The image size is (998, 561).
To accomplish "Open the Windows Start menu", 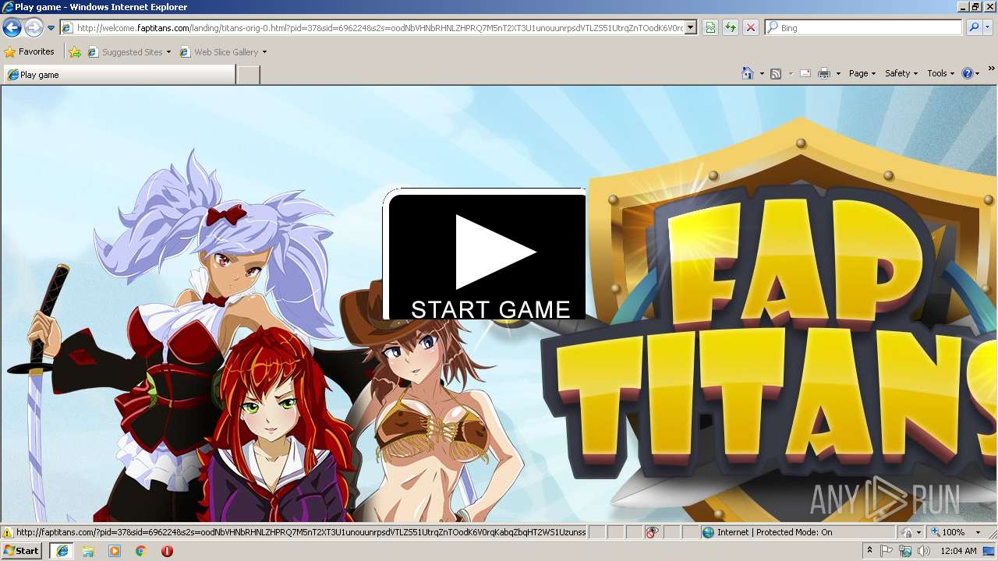I will click(22, 551).
